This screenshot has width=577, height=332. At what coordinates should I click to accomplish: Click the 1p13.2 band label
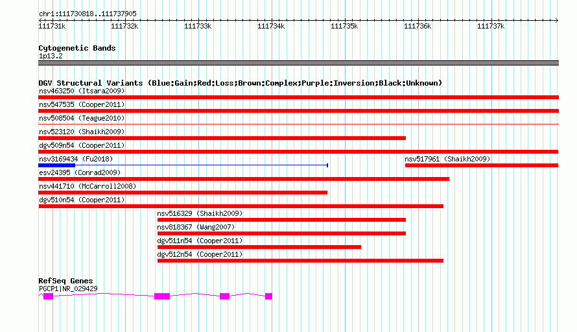51,56
